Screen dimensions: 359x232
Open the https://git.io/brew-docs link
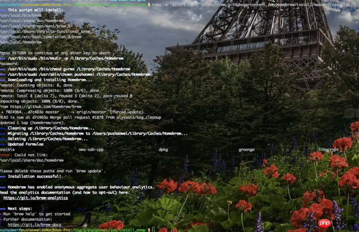tap(35, 225)
